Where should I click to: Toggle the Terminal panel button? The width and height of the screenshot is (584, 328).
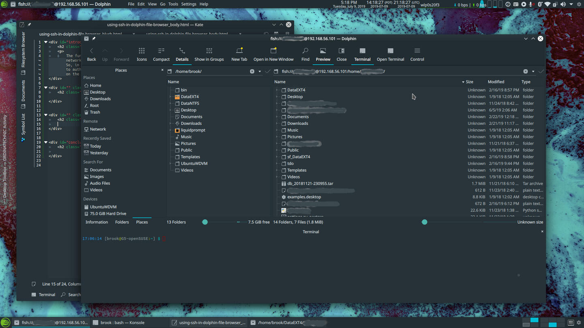(x=362, y=54)
